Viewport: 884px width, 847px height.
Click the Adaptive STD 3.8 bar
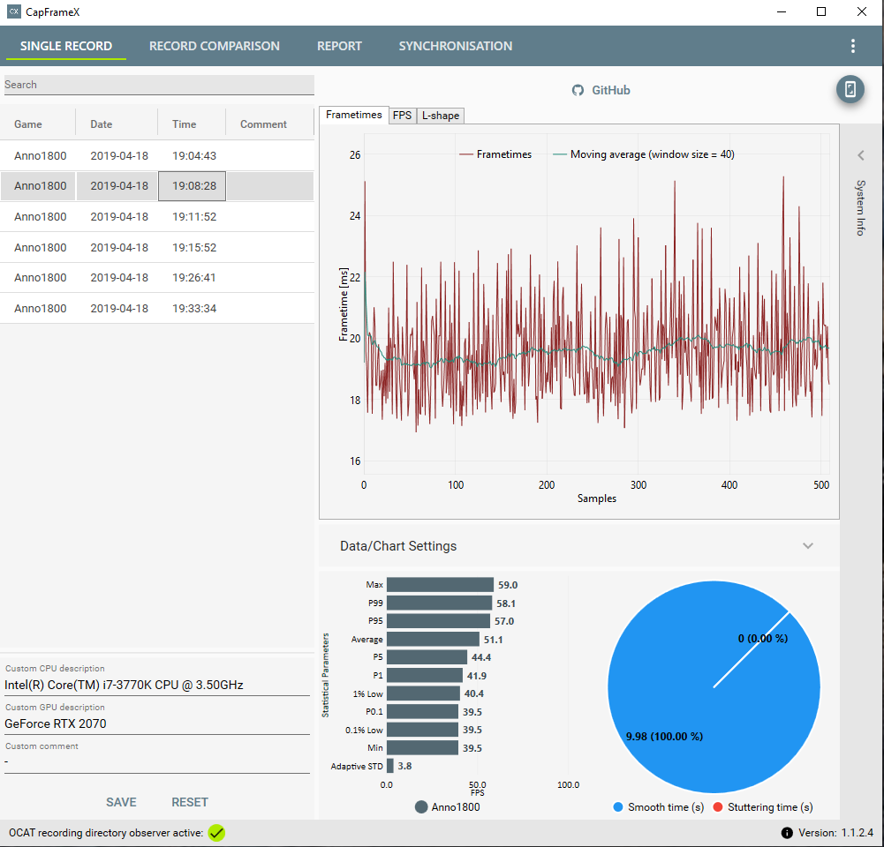390,766
